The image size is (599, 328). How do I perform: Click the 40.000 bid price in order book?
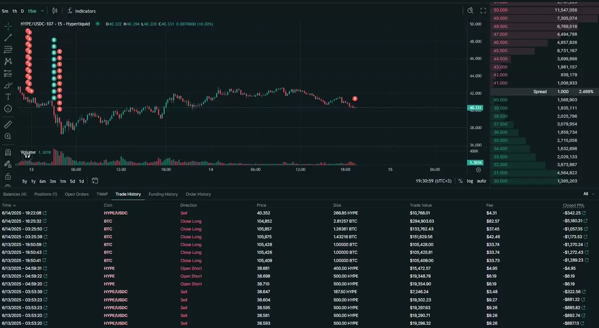point(501,100)
